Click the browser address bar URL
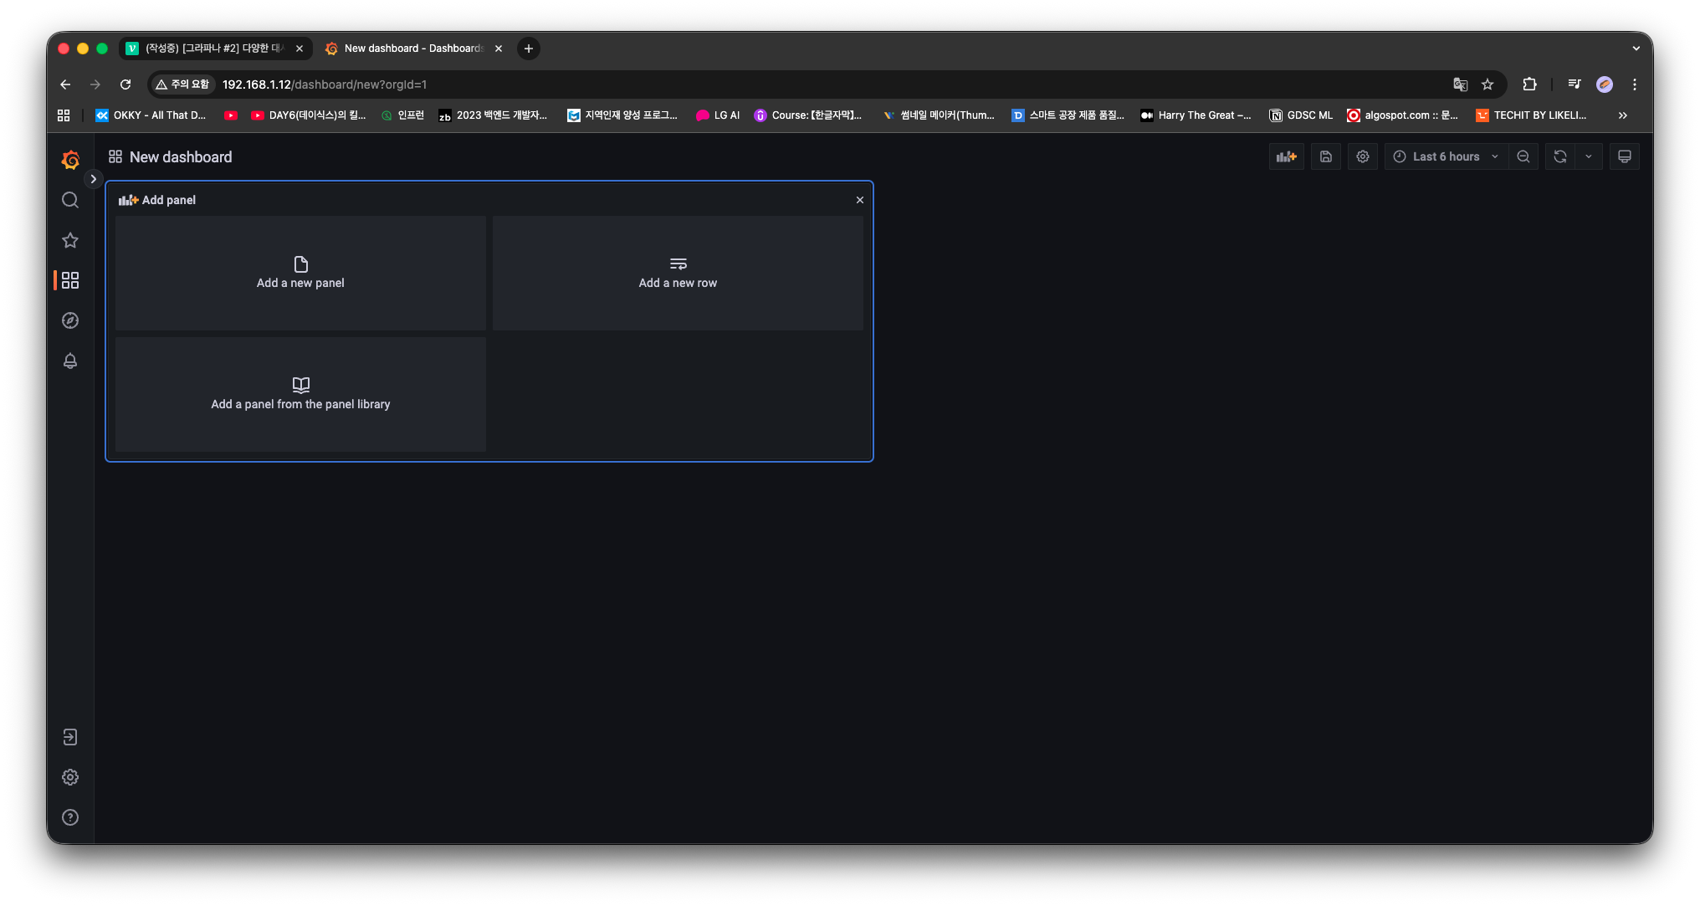 [324, 84]
